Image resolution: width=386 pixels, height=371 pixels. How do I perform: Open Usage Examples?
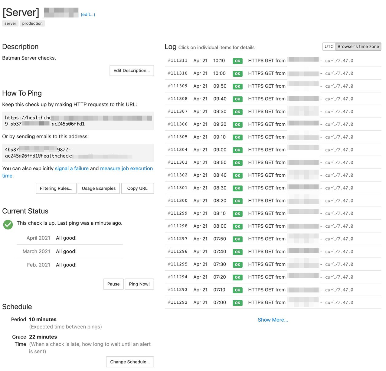(99, 188)
